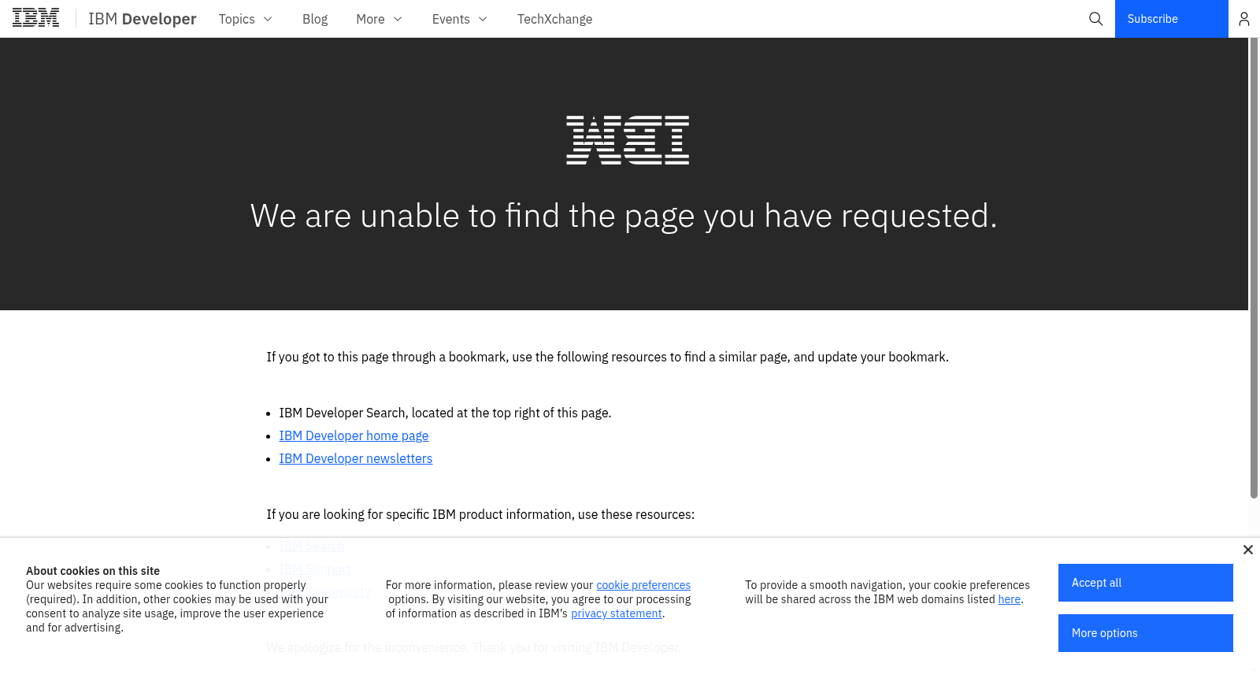
Task: Accept all cookies
Action: (x=1146, y=583)
